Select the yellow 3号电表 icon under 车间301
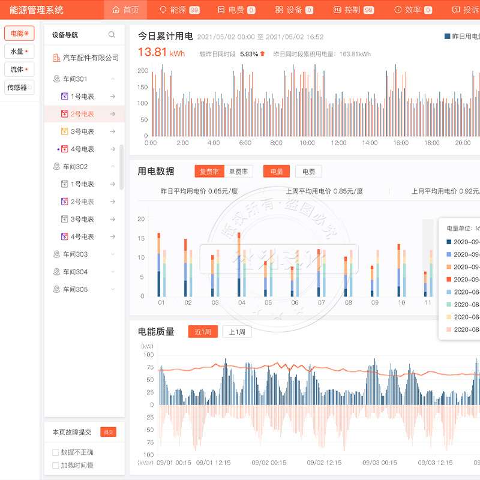Screen dimensions: 480x480 point(64,131)
